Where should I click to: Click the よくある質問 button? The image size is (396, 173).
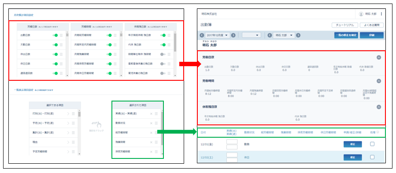pos(372,25)
